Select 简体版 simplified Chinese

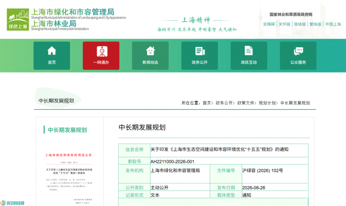(300, 24)
